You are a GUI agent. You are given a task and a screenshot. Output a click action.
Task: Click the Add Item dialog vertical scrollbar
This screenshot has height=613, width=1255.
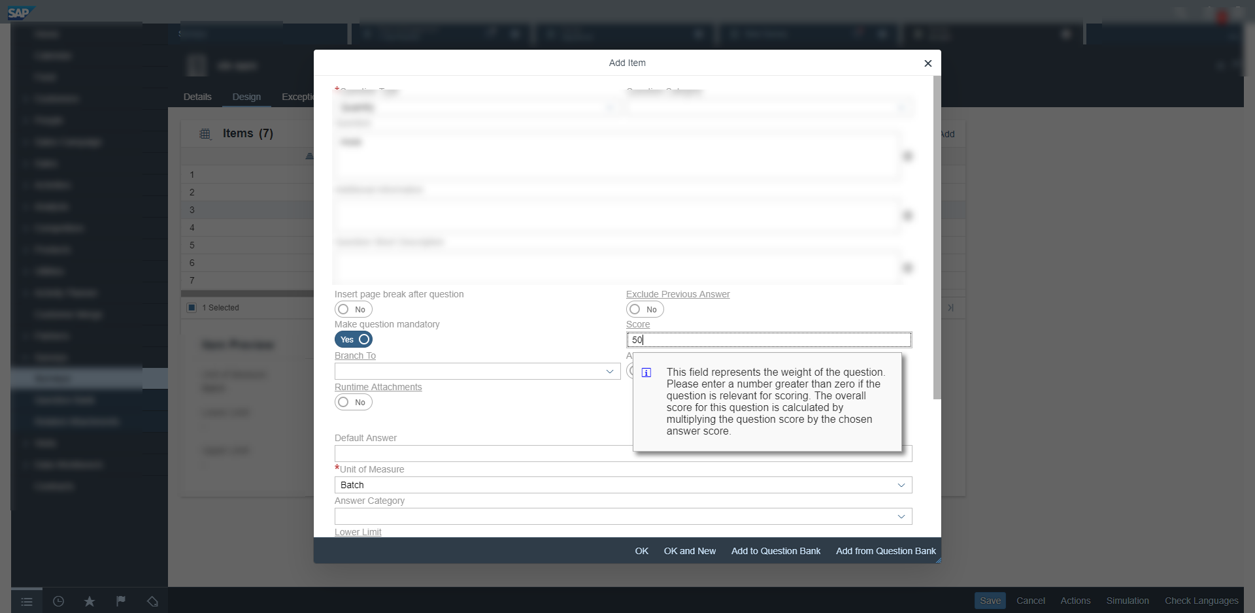point(937,238)
